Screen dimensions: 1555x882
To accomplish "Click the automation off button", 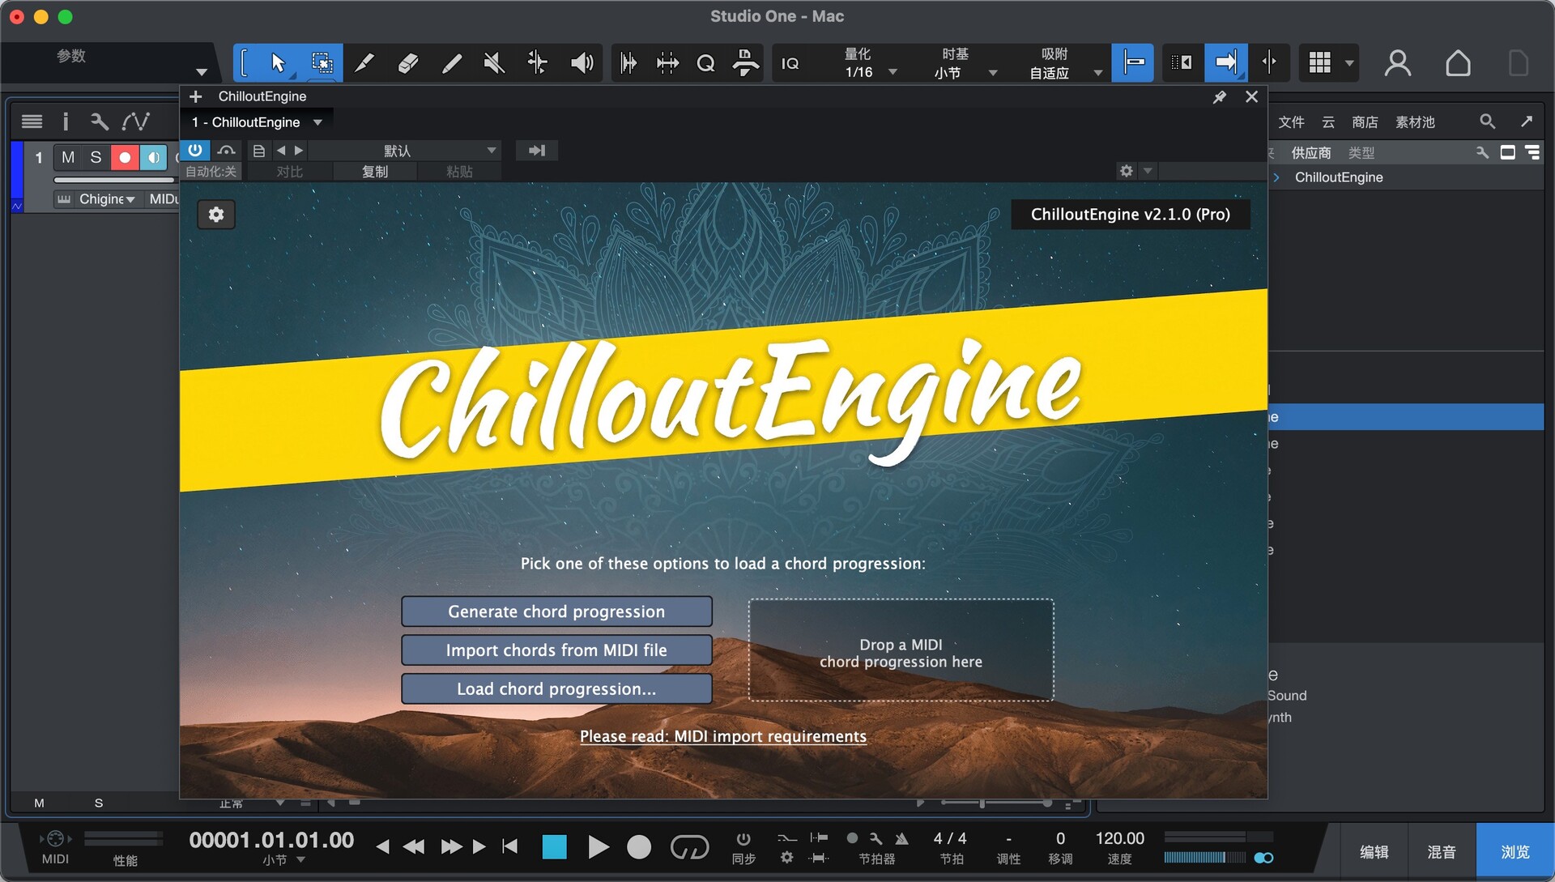I will point(211,171).
